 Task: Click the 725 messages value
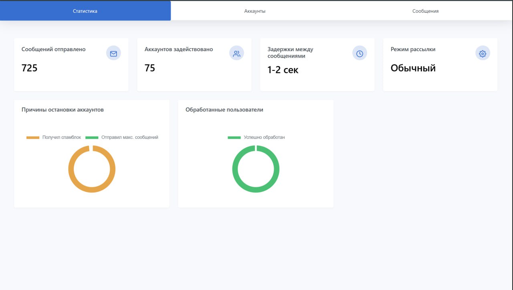pyautogui.click(x=30, y=68)
